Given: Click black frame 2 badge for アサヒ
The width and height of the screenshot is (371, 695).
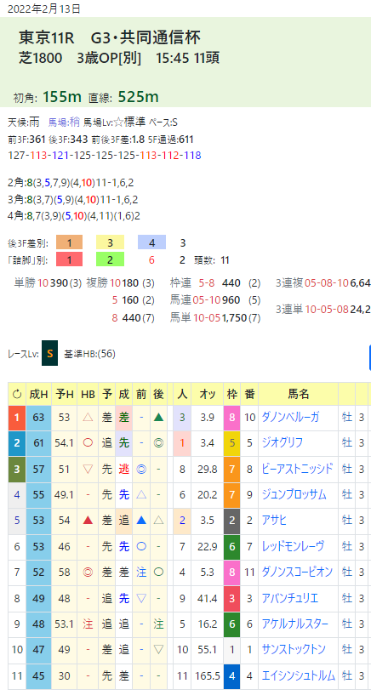Looking at the screenshot, I should click(x=231, y=521).
